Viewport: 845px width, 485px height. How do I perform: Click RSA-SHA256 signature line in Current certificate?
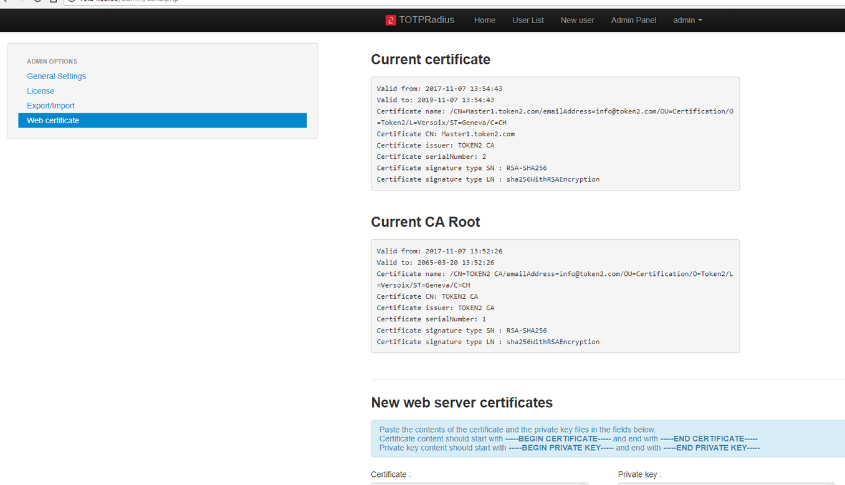point(462,167)
